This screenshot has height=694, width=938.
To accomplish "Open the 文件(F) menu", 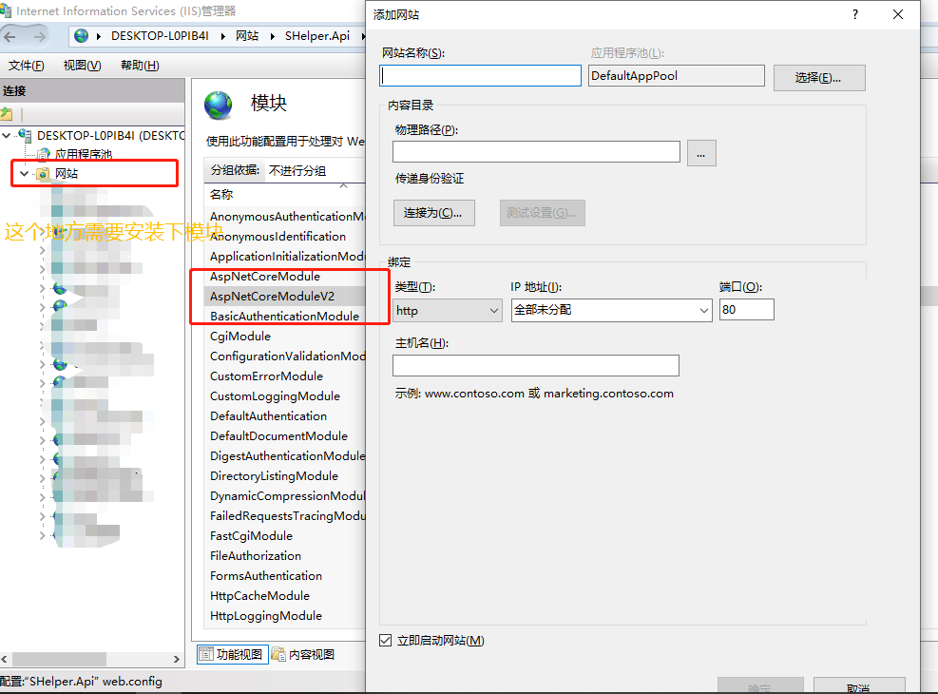I will click(27, 66).
